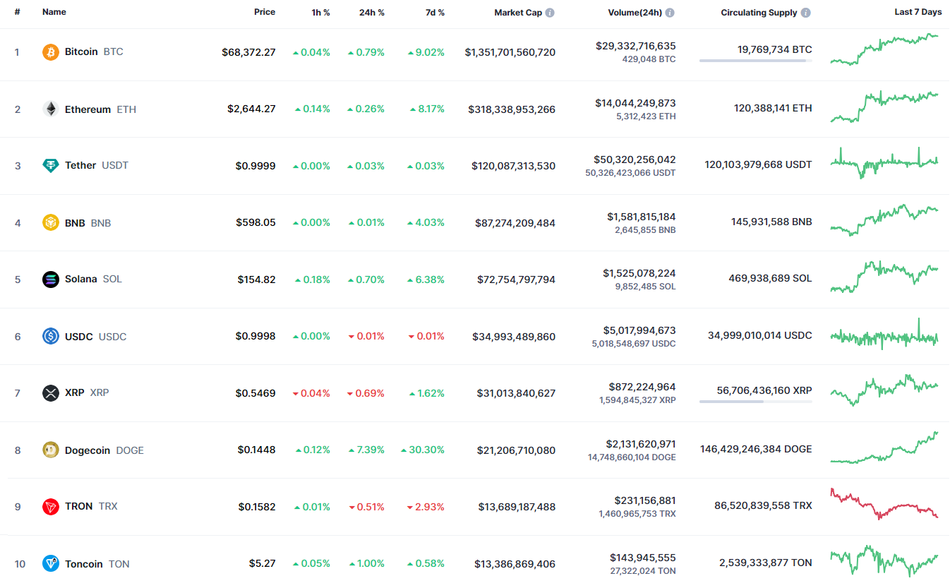Open the Toncoin name link
The width and height of the screenshot is (950, 588).
click(x=84, y=564)
